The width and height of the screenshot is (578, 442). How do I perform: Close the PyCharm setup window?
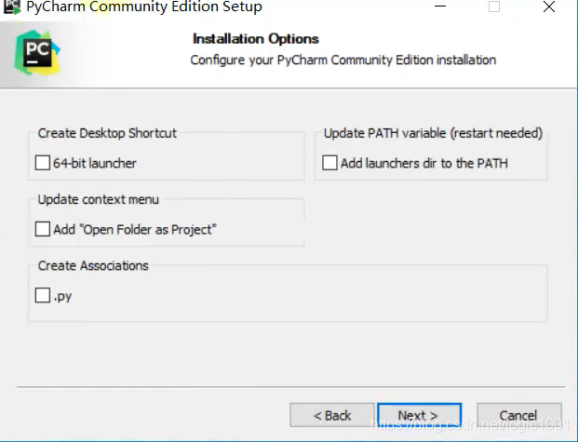click(x=549, y=7)
